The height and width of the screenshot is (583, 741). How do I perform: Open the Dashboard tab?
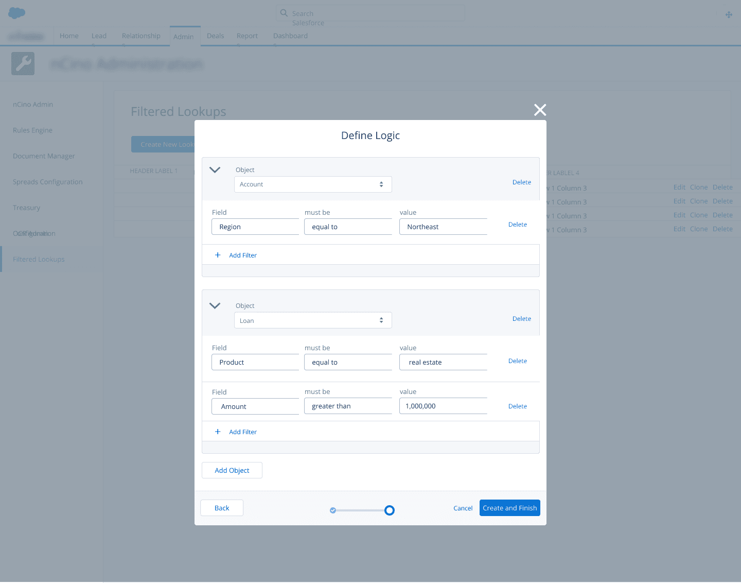[x=290, y=36]
